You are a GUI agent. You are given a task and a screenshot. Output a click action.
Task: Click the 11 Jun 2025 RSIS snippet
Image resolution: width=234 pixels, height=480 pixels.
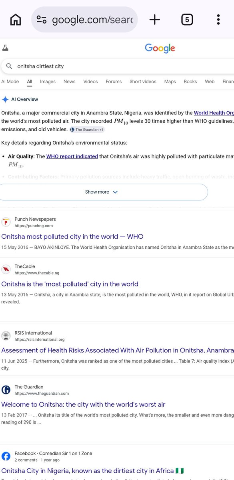[x=118, y=365]
